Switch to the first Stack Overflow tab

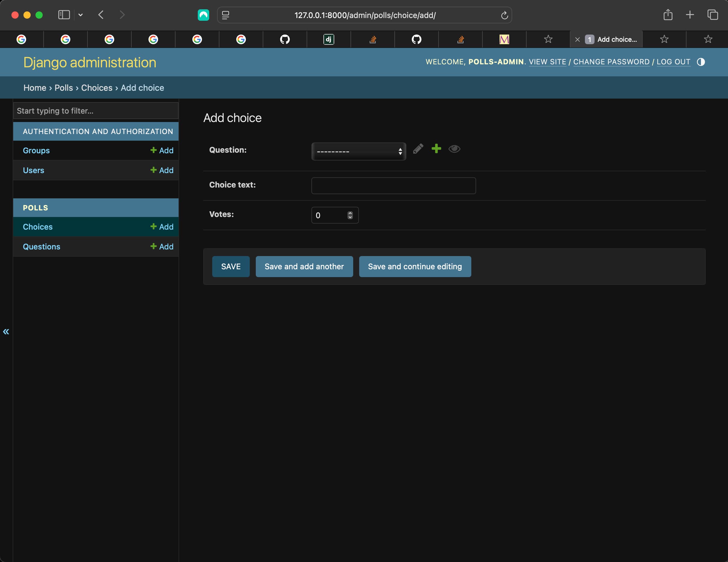pyautogui.click(x=373, y=39)
